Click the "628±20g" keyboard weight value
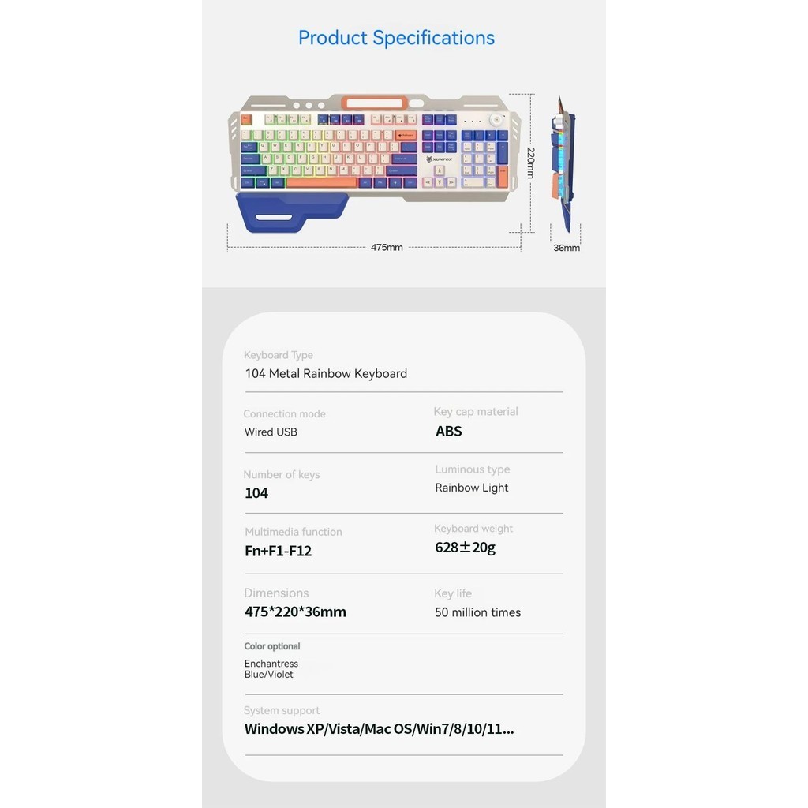 pyautogui.click(x=466, y=548)
